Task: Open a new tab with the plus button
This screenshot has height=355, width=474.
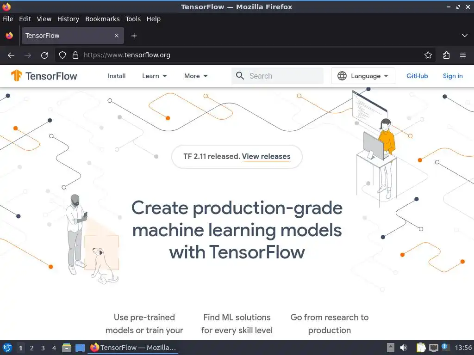Action: pyautogui.click(x=134, y=36)
